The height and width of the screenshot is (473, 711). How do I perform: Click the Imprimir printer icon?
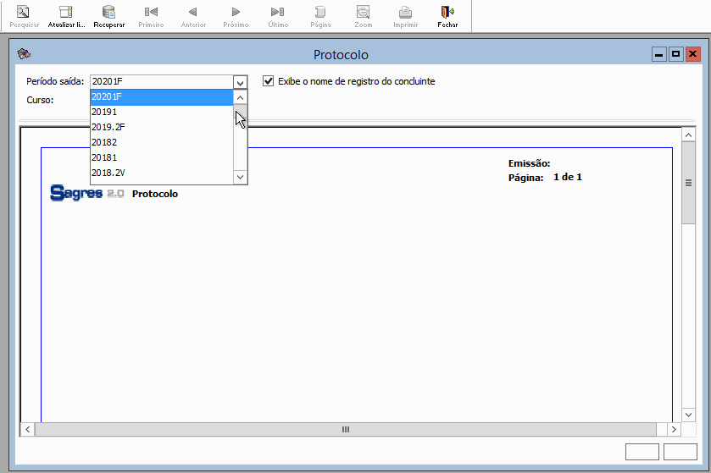coord(405,12)
